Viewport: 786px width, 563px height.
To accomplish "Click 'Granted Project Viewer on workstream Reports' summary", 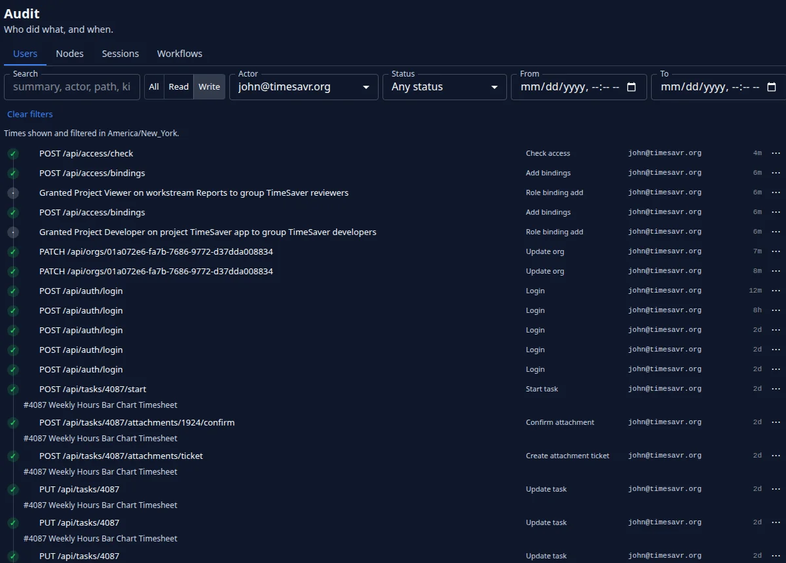I will tap(194, 192).
